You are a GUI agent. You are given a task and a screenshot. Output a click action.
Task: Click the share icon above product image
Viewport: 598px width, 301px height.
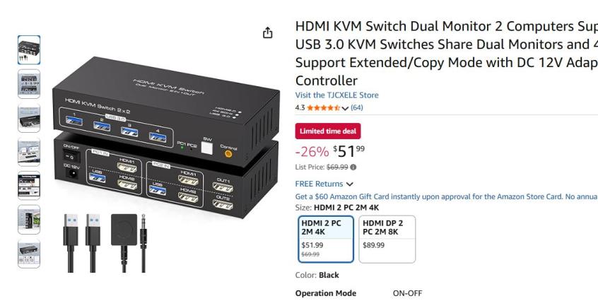(268, 33)
